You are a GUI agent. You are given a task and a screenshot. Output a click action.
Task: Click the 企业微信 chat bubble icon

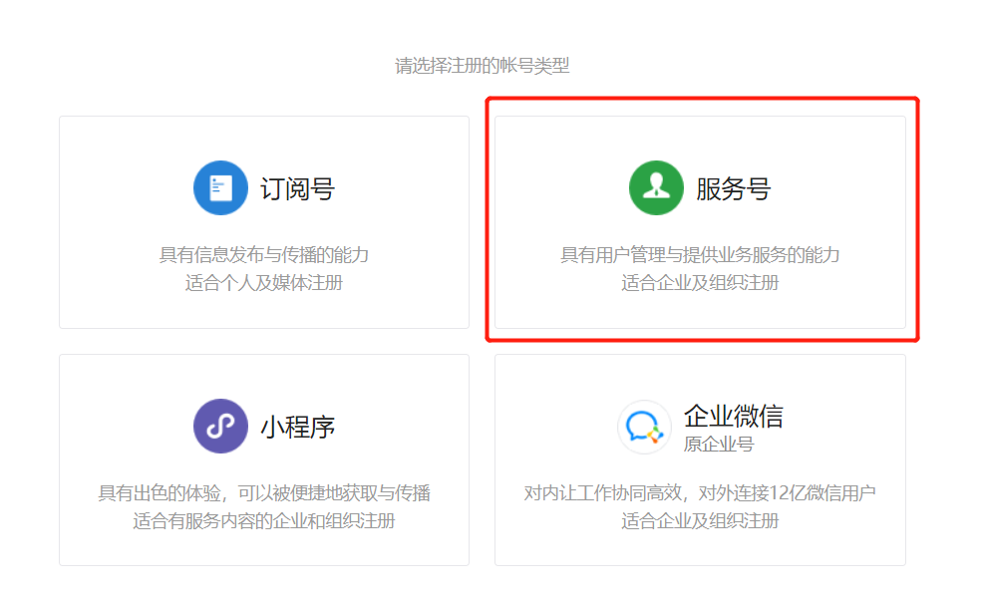(644, 428)
